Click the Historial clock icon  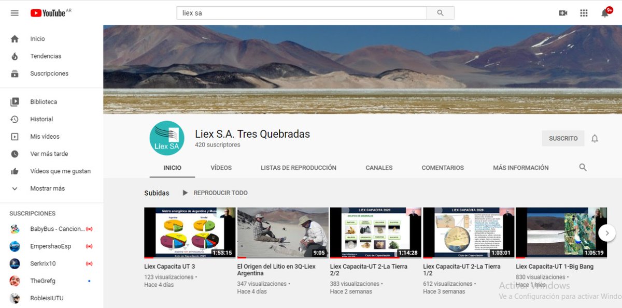[15, 119]
